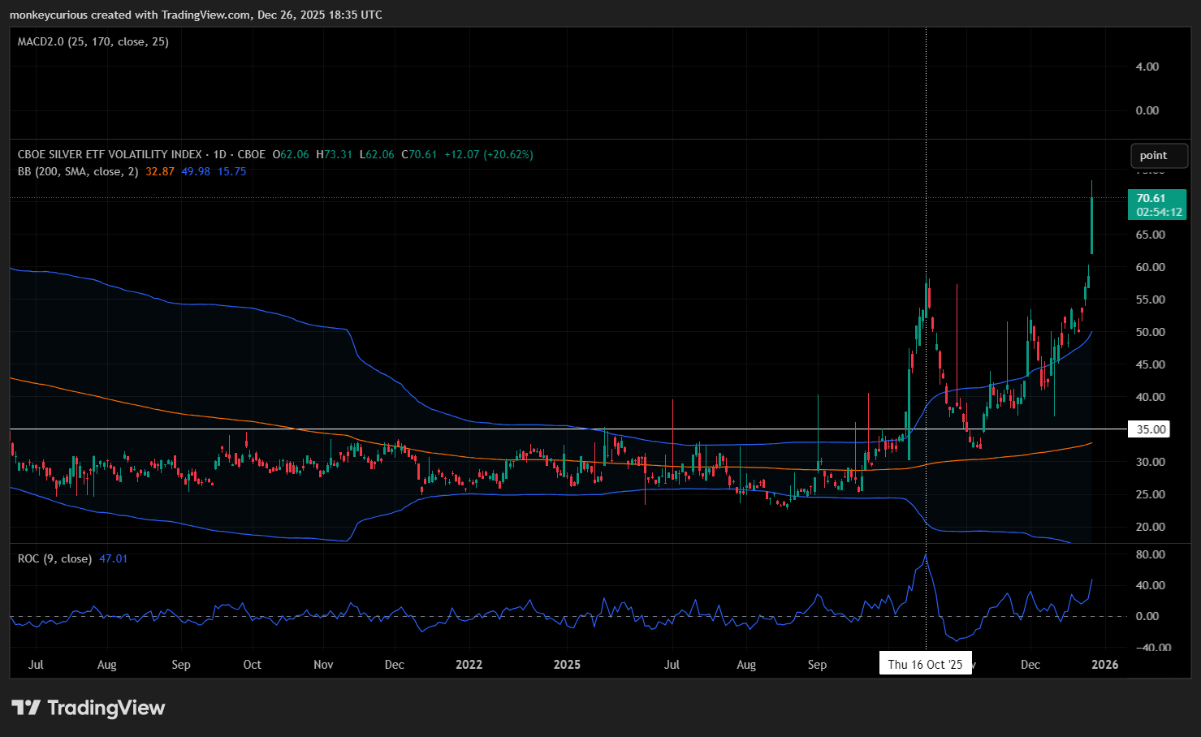
Task: Click the 80.00 label on ROC scale
Action: click(1150, 554)
